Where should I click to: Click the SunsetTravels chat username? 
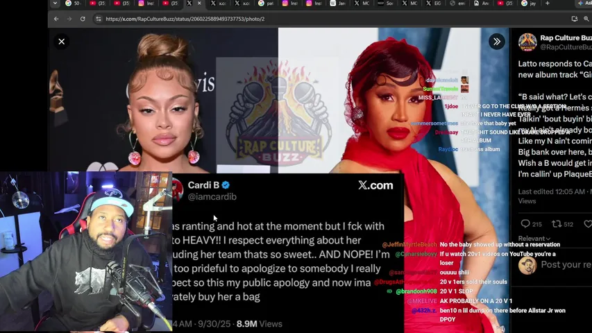pyautogui.click(x=440, y=89)
